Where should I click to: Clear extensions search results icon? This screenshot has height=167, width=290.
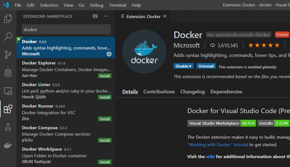95,16
